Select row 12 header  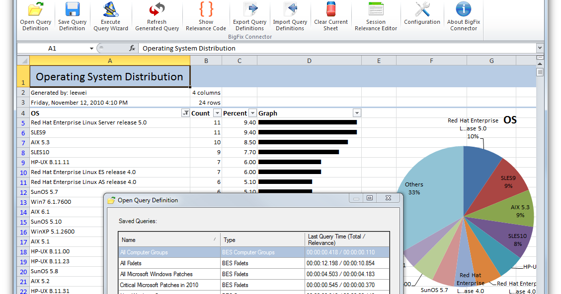tap(23, 192)
